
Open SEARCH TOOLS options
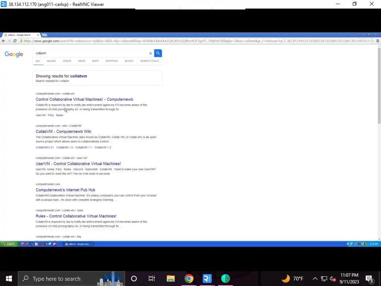pos(150,61)
